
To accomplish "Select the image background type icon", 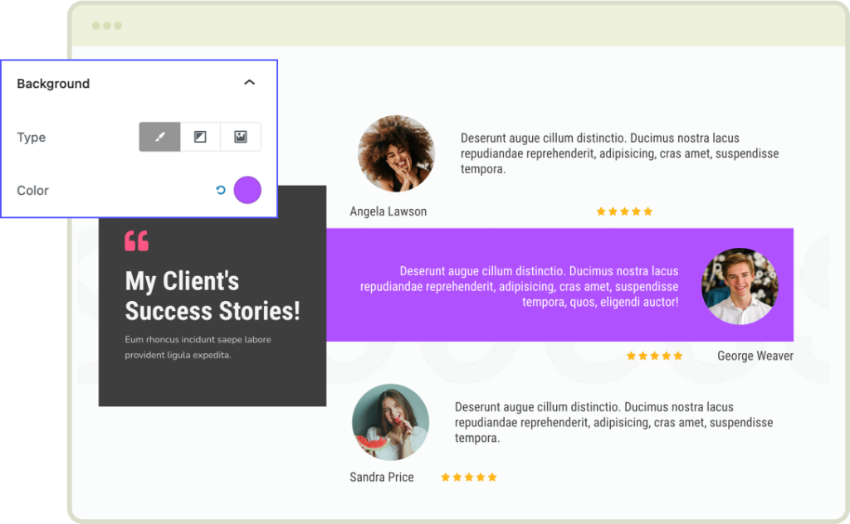I will coord(241,137).
